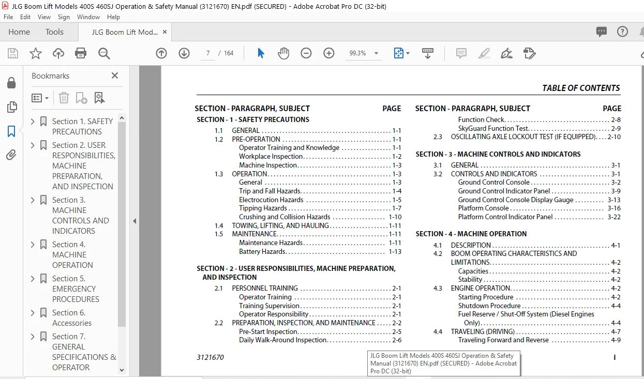The height and width of the screenshot is (379, 644).
Task: Show page thumbnails panel in sidebar
Action: coord(11,107)
